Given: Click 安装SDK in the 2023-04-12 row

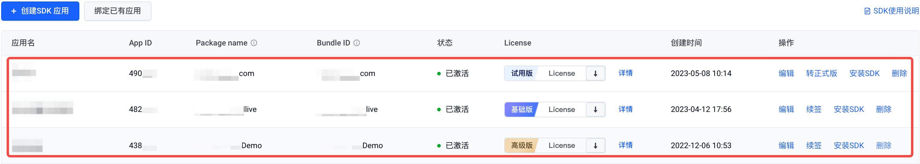Looking at the screenshot, I should pos(848,110).
